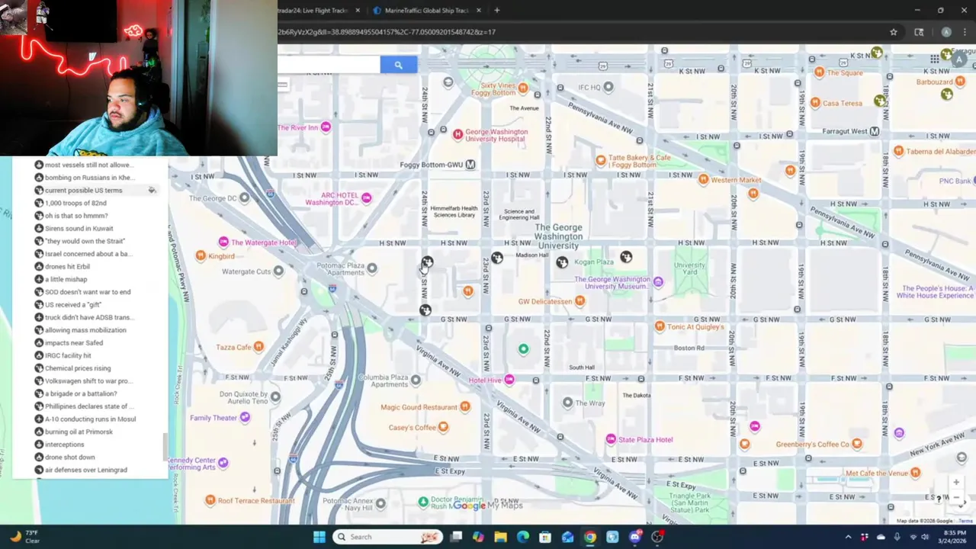Select 'a little mishap' item
The width and height of the screenshot is (976, 549).
point(66,280)
